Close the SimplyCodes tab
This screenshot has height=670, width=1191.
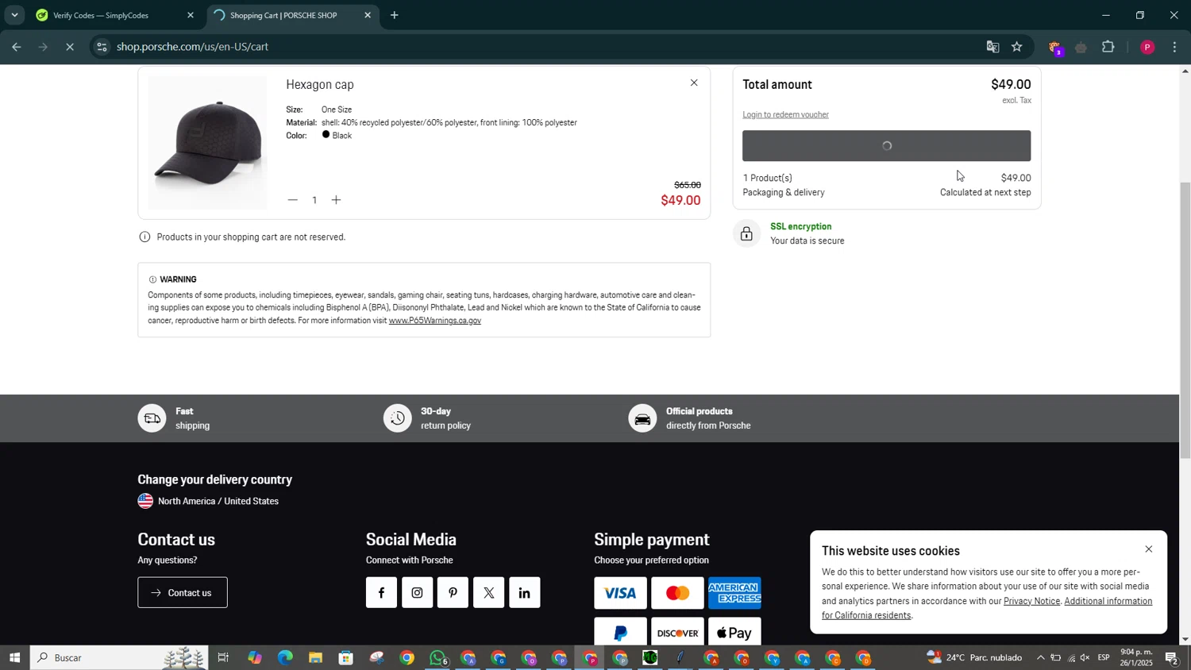pos(191,15)
